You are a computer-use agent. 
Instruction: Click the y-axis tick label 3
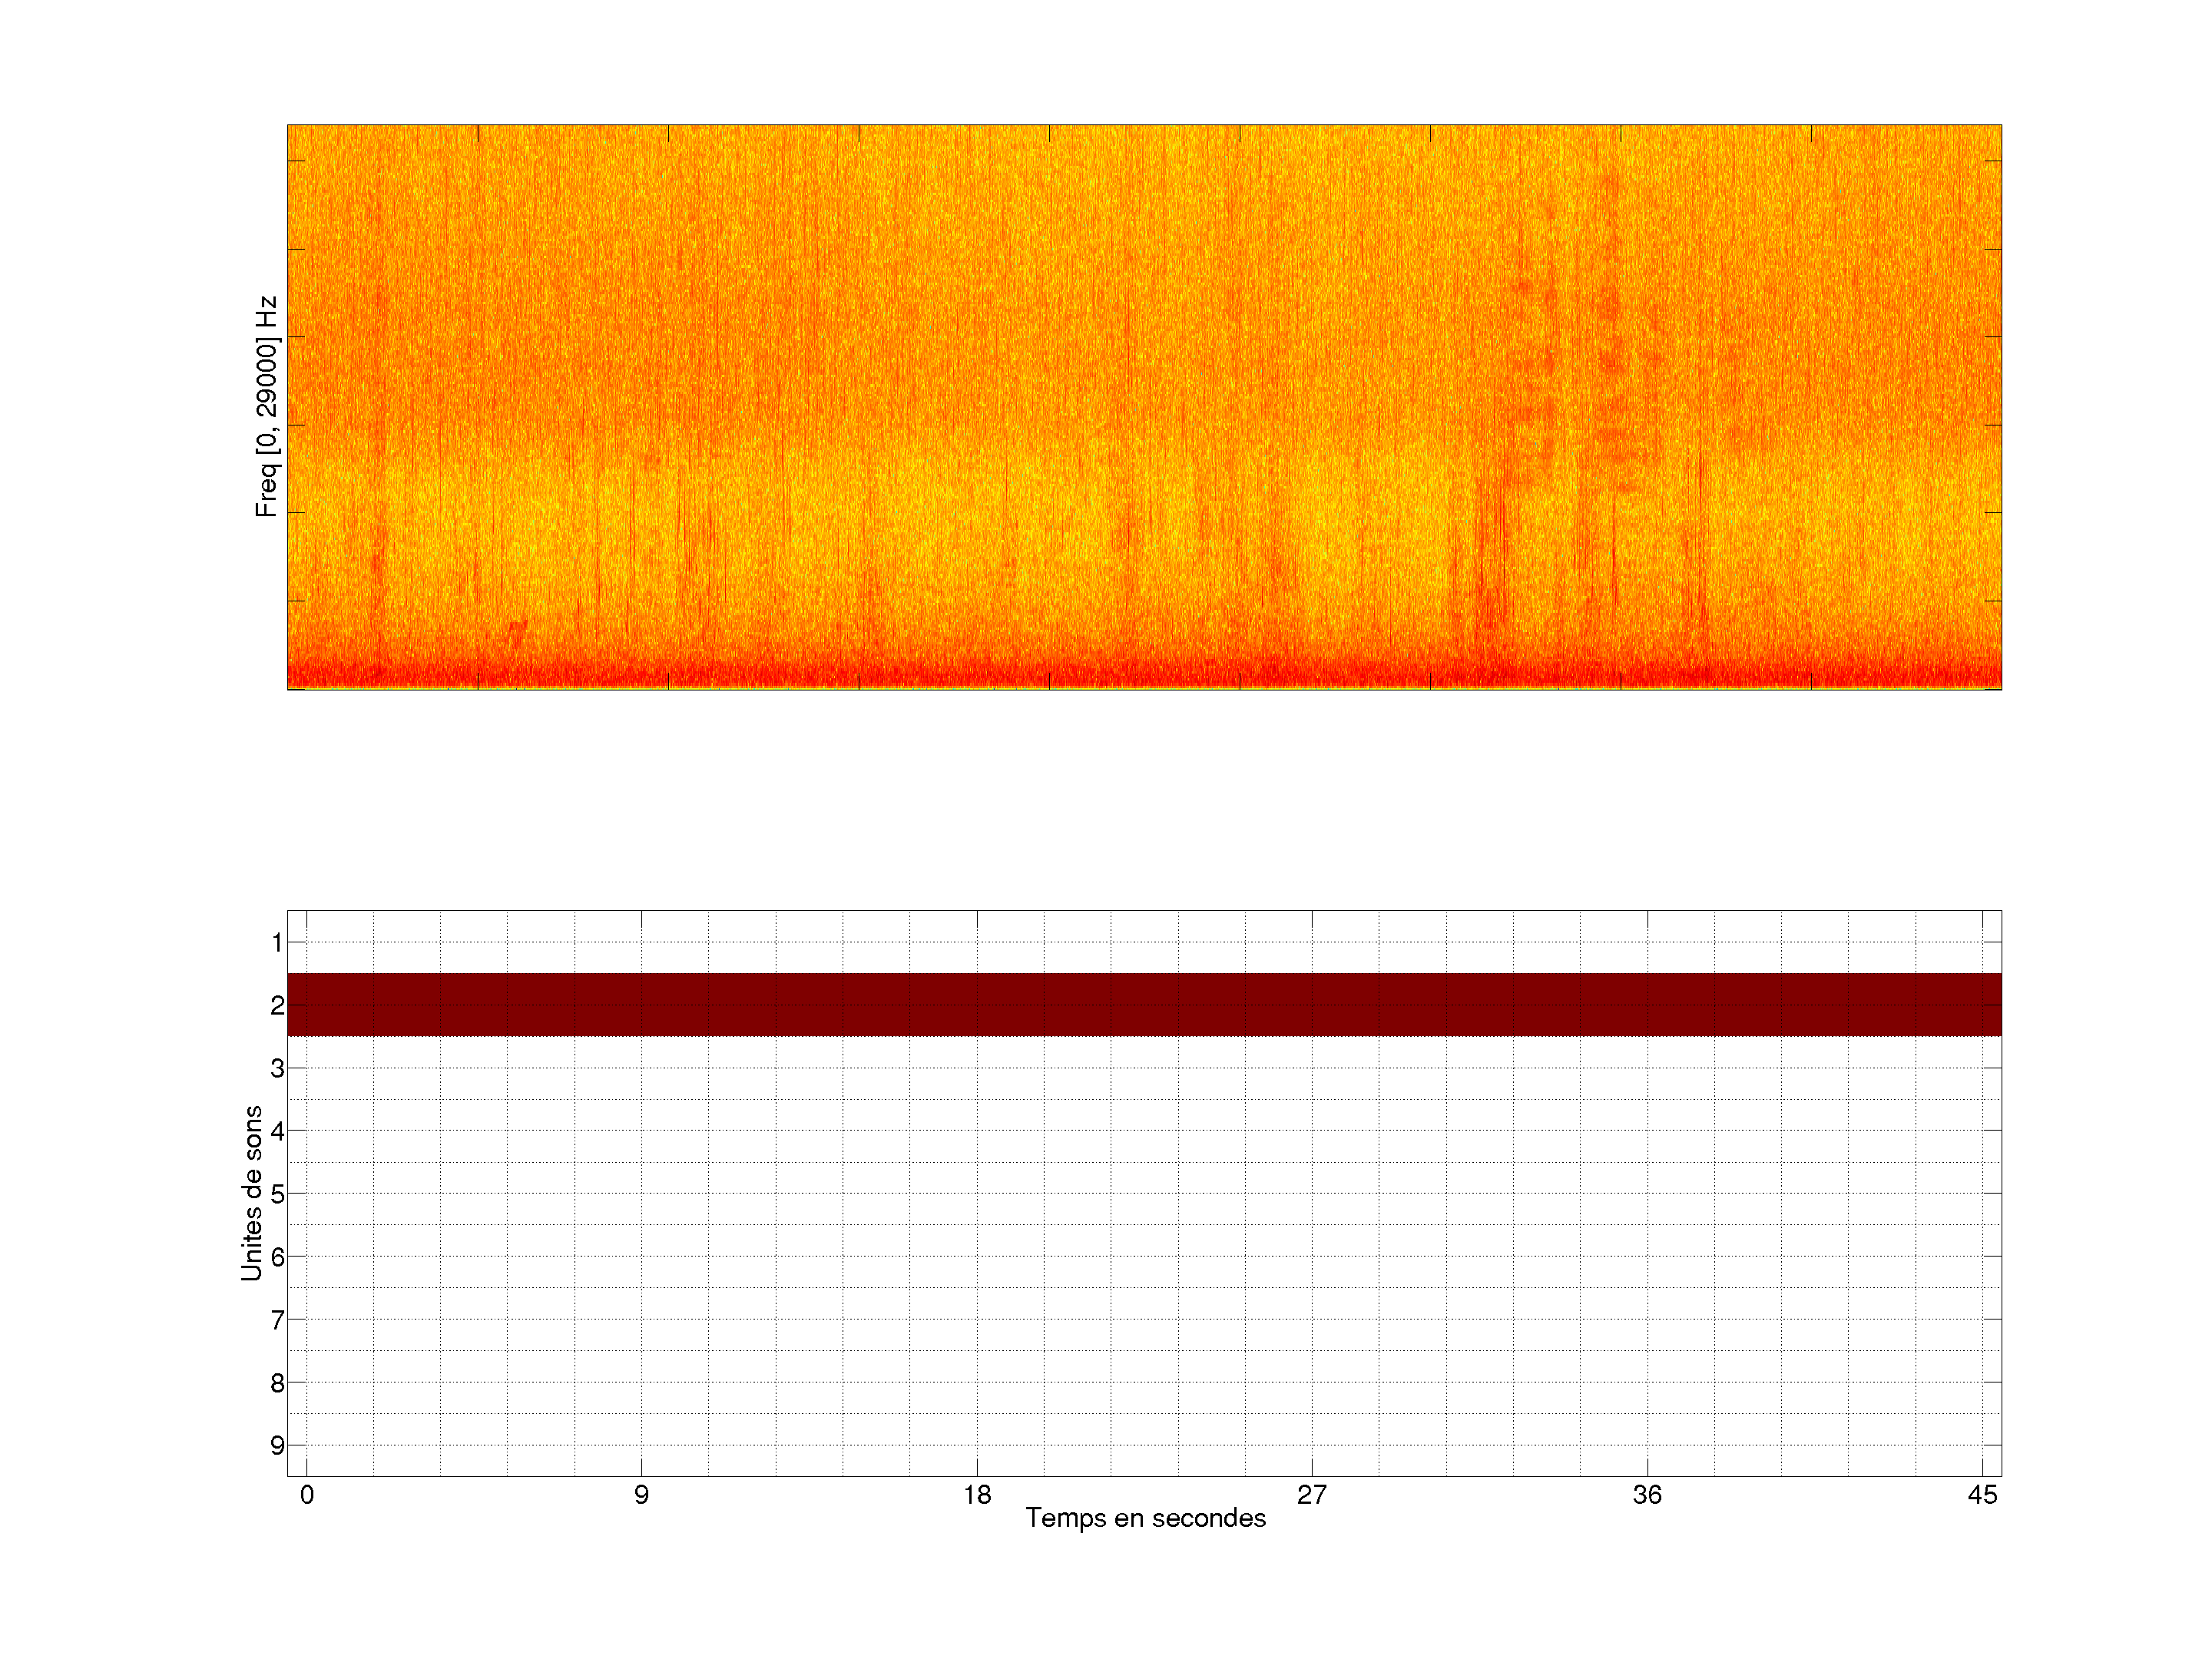click(277, 1068)
